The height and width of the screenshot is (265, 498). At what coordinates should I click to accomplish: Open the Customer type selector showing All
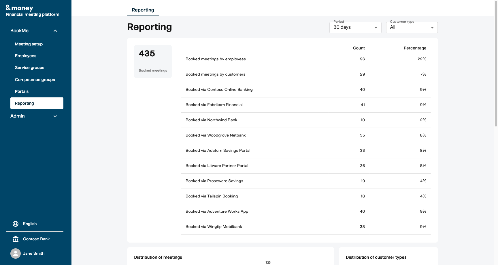(412, 27)
